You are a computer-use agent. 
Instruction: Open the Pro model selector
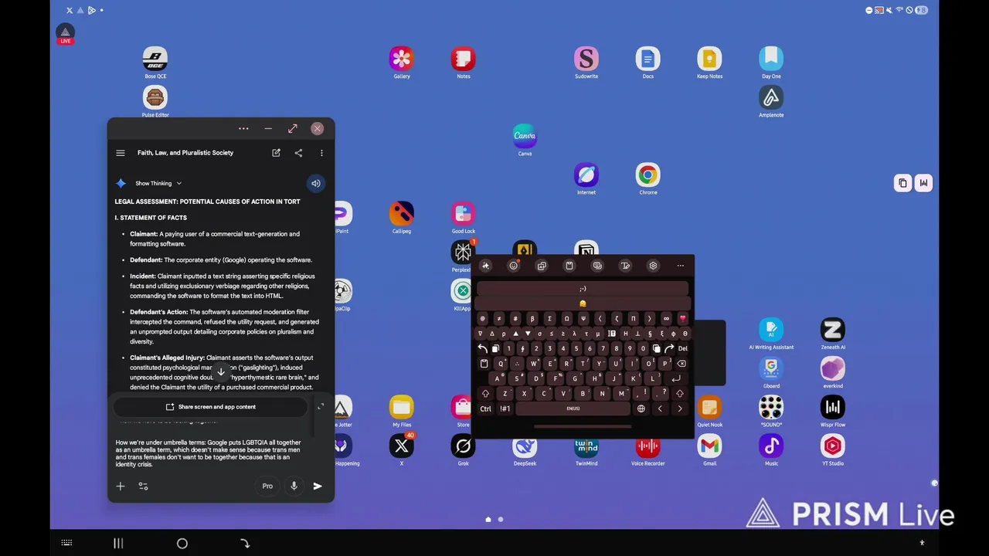[x=267, y=486]
